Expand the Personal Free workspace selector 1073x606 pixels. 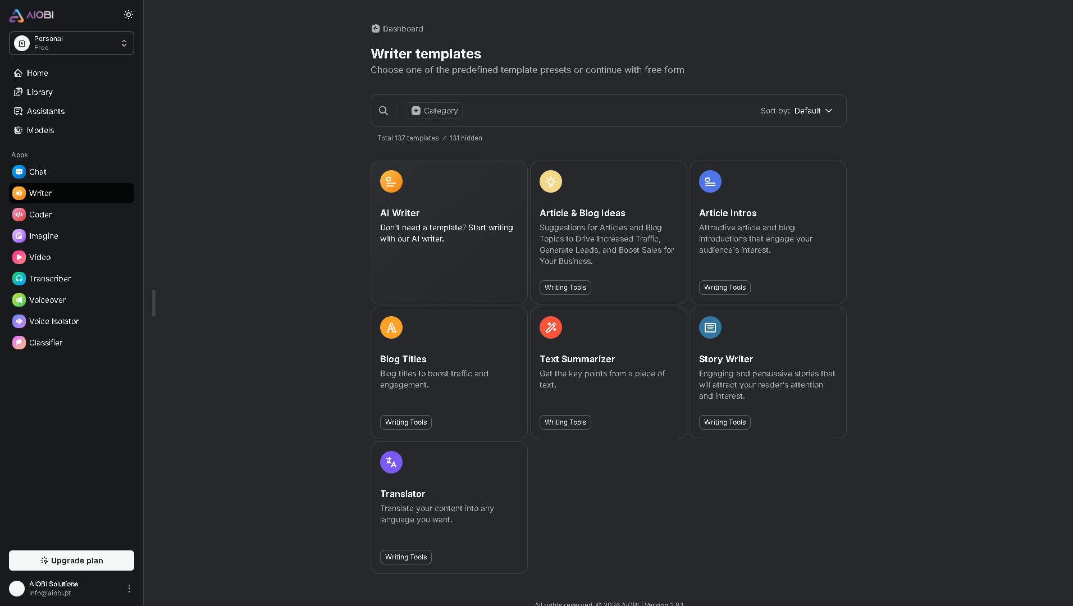point(71,43)
